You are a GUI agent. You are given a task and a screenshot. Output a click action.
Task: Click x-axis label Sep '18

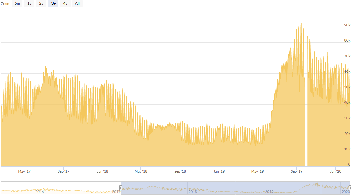(180, 171)
